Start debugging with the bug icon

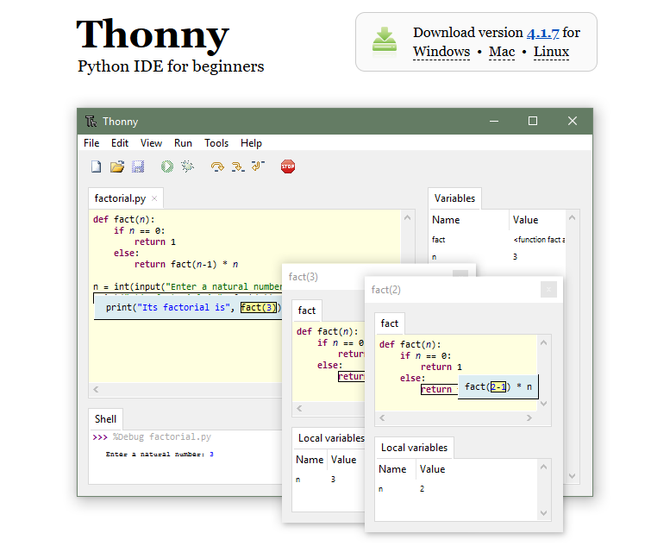pyautogui.click(x=187, y=166)
